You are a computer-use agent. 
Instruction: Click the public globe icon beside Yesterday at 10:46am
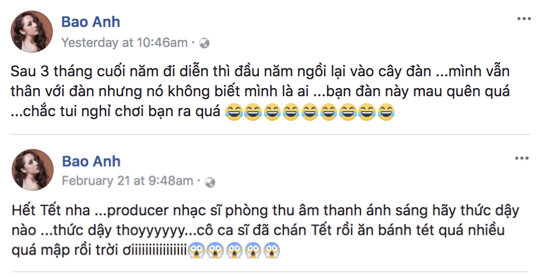pyautogui.click(x=205, y=43)
